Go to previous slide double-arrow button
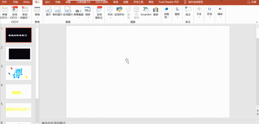 pos(257,111)
